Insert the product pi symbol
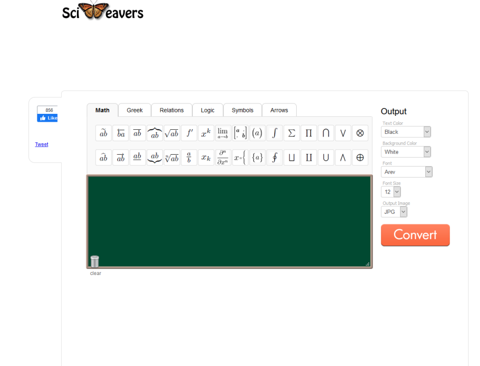Screen dimensions: 480x366 pyautogui.click(x=309, y=133)
